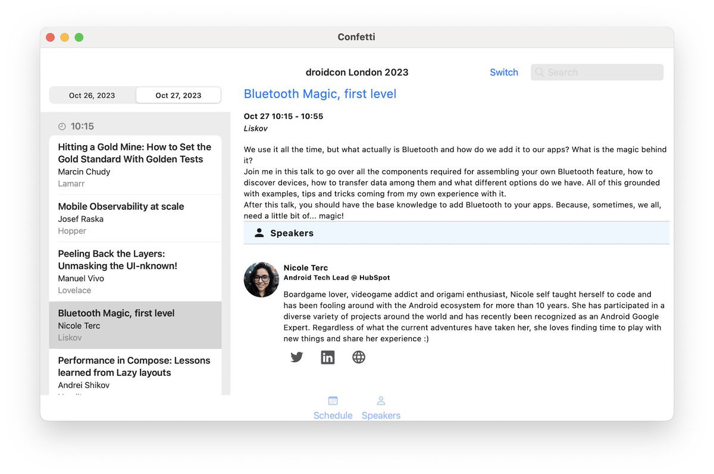Open Mobile Observability at scale session

pyautogui.click(x=136, y=218)
